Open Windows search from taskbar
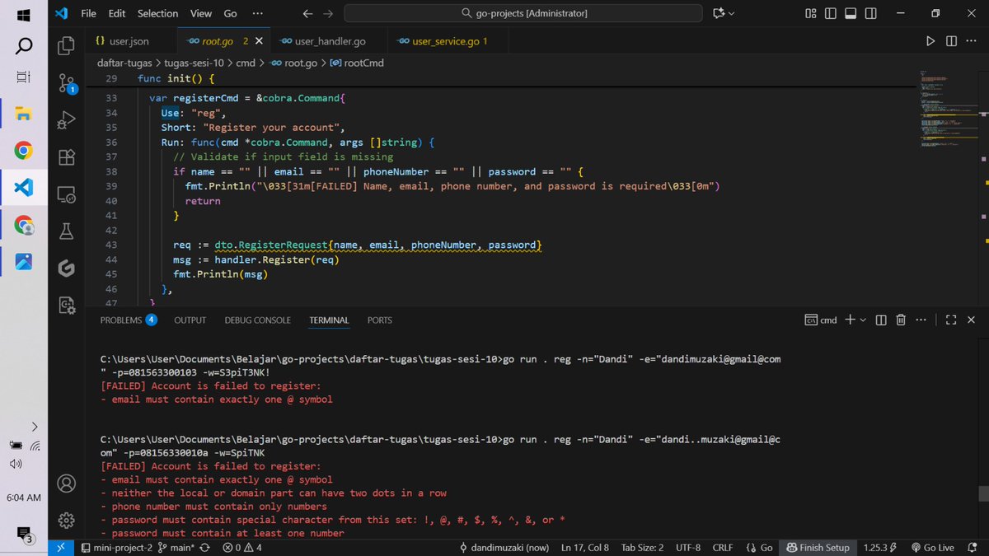The image size is (989, 556). [x=24, y=45]
